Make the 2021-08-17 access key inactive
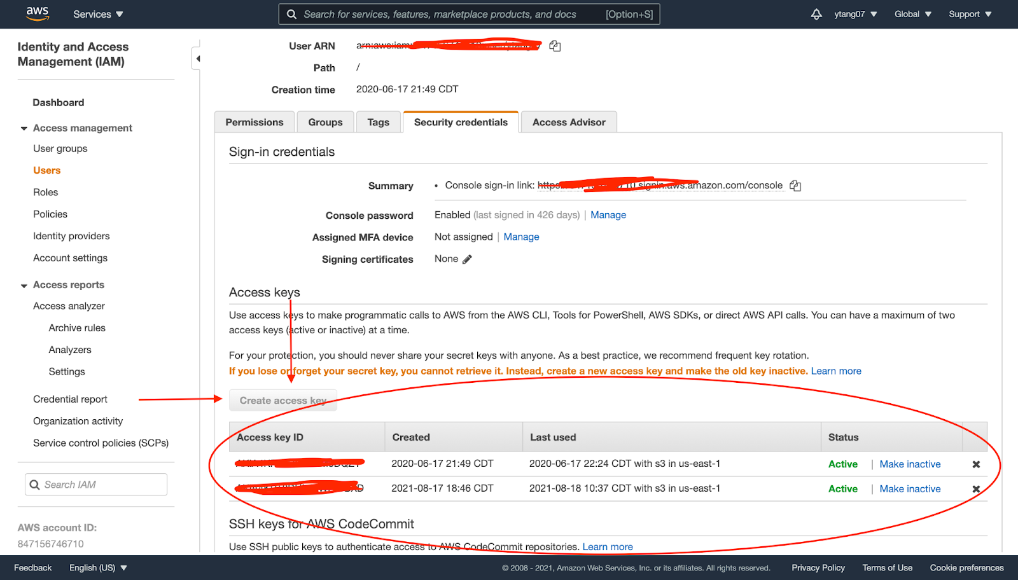The image size is (1018, 580). click(910, 489)
